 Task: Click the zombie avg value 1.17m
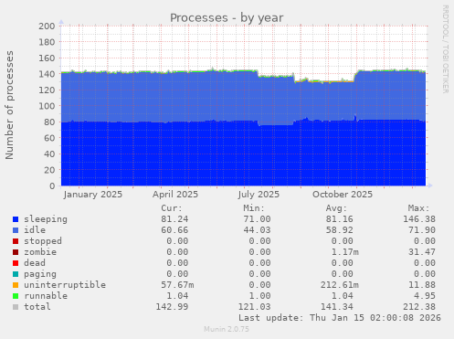pos(345,252)
